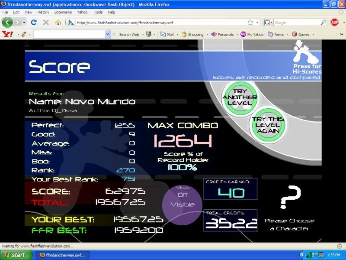Open the Bookmarks menu

[63, 12]
